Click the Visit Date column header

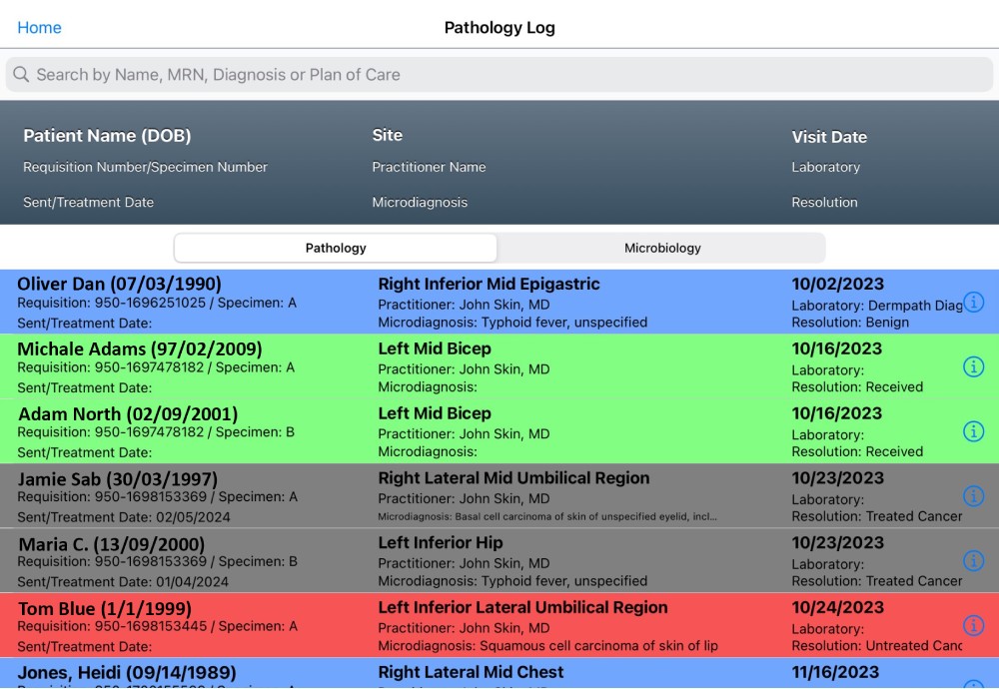pyautogui.click(x=828, y=137)
